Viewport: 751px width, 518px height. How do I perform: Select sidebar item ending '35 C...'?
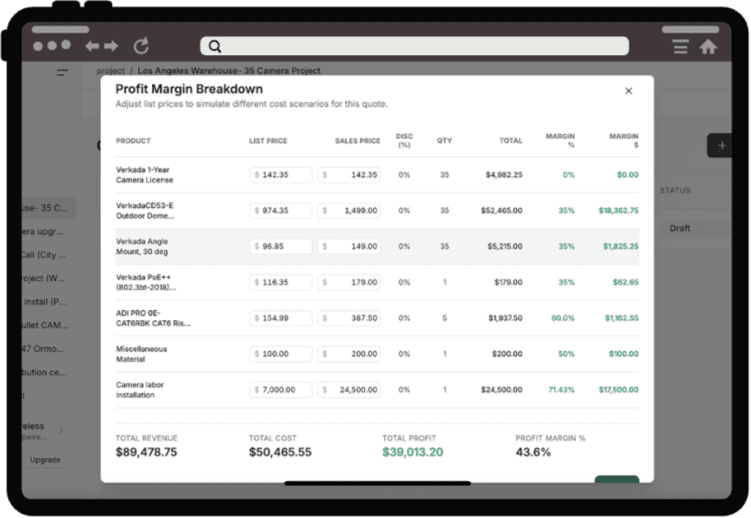48,208
